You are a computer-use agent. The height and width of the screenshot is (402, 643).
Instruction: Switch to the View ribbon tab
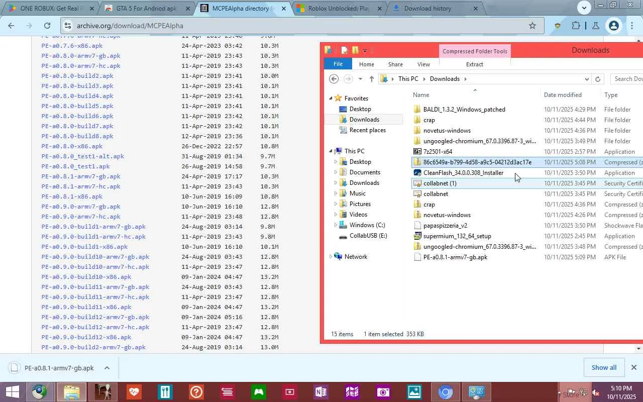pyautogui.click(x=423, y=64)
